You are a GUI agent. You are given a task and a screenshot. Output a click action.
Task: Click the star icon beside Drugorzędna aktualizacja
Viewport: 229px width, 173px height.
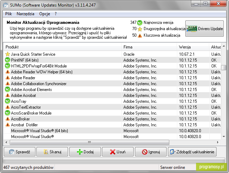tap(140, 29)
